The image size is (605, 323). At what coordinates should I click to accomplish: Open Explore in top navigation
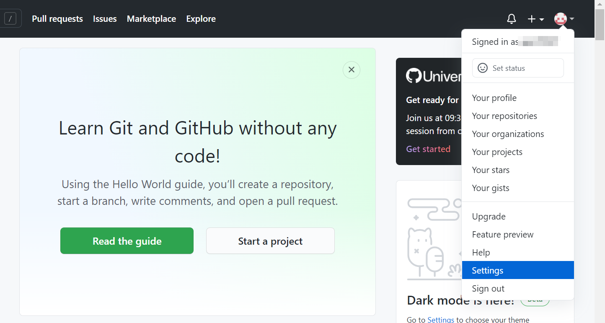point(201,19)
